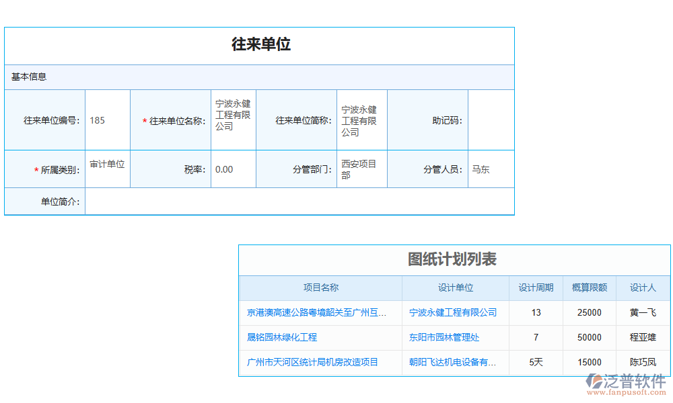Click budget cell 15000

pos(590,363)
